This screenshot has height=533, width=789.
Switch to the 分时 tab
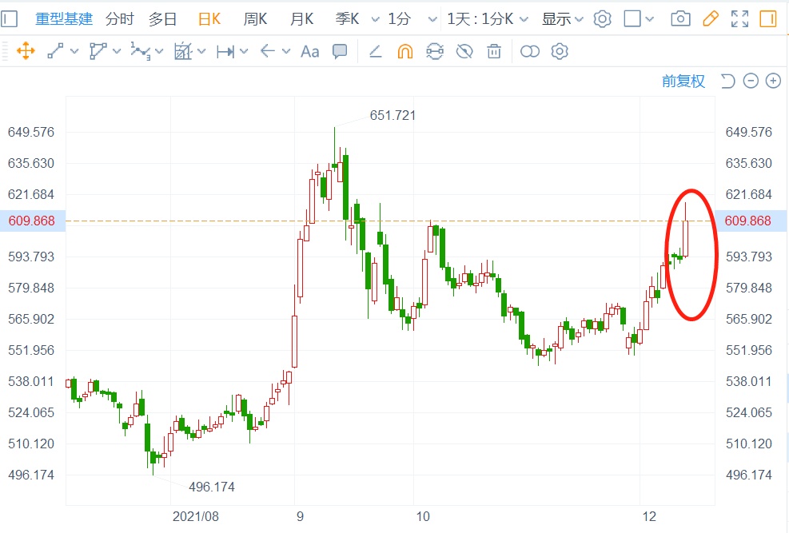point(120,18)
